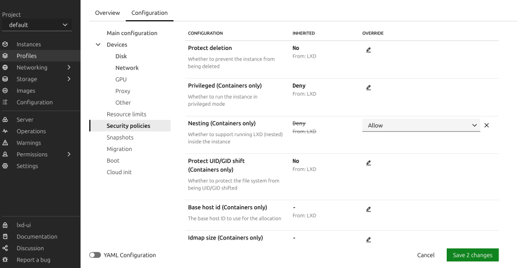The width and height of the screenshot is (517, 268).
Task: Toggle the YAML Configuration switch
Action: 95,255
